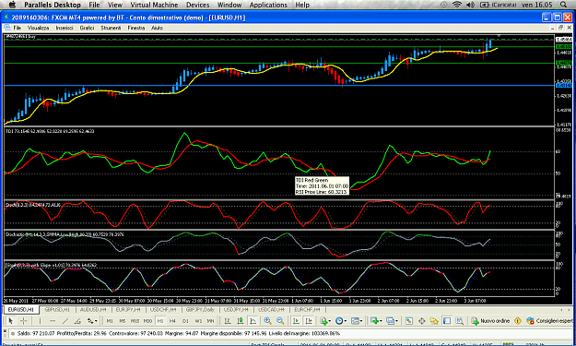Image resolution: width=576 pixels, height=346 pixels.
Task: Open the Strumenti menu
Action: (111, 28)
